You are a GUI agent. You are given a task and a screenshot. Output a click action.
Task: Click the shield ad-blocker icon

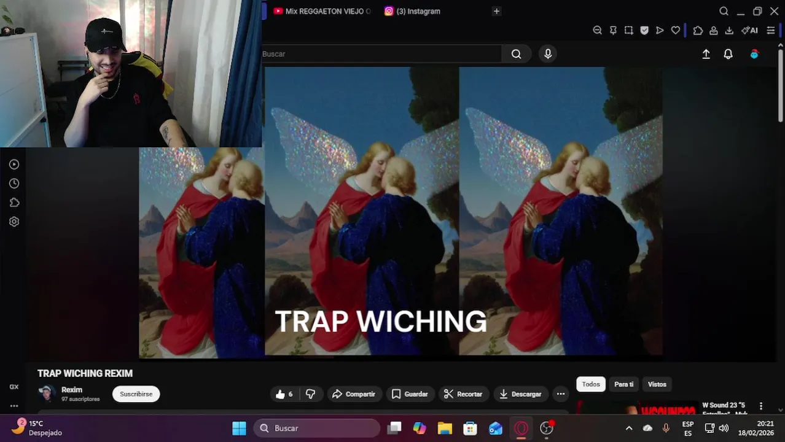coord(644,30)
